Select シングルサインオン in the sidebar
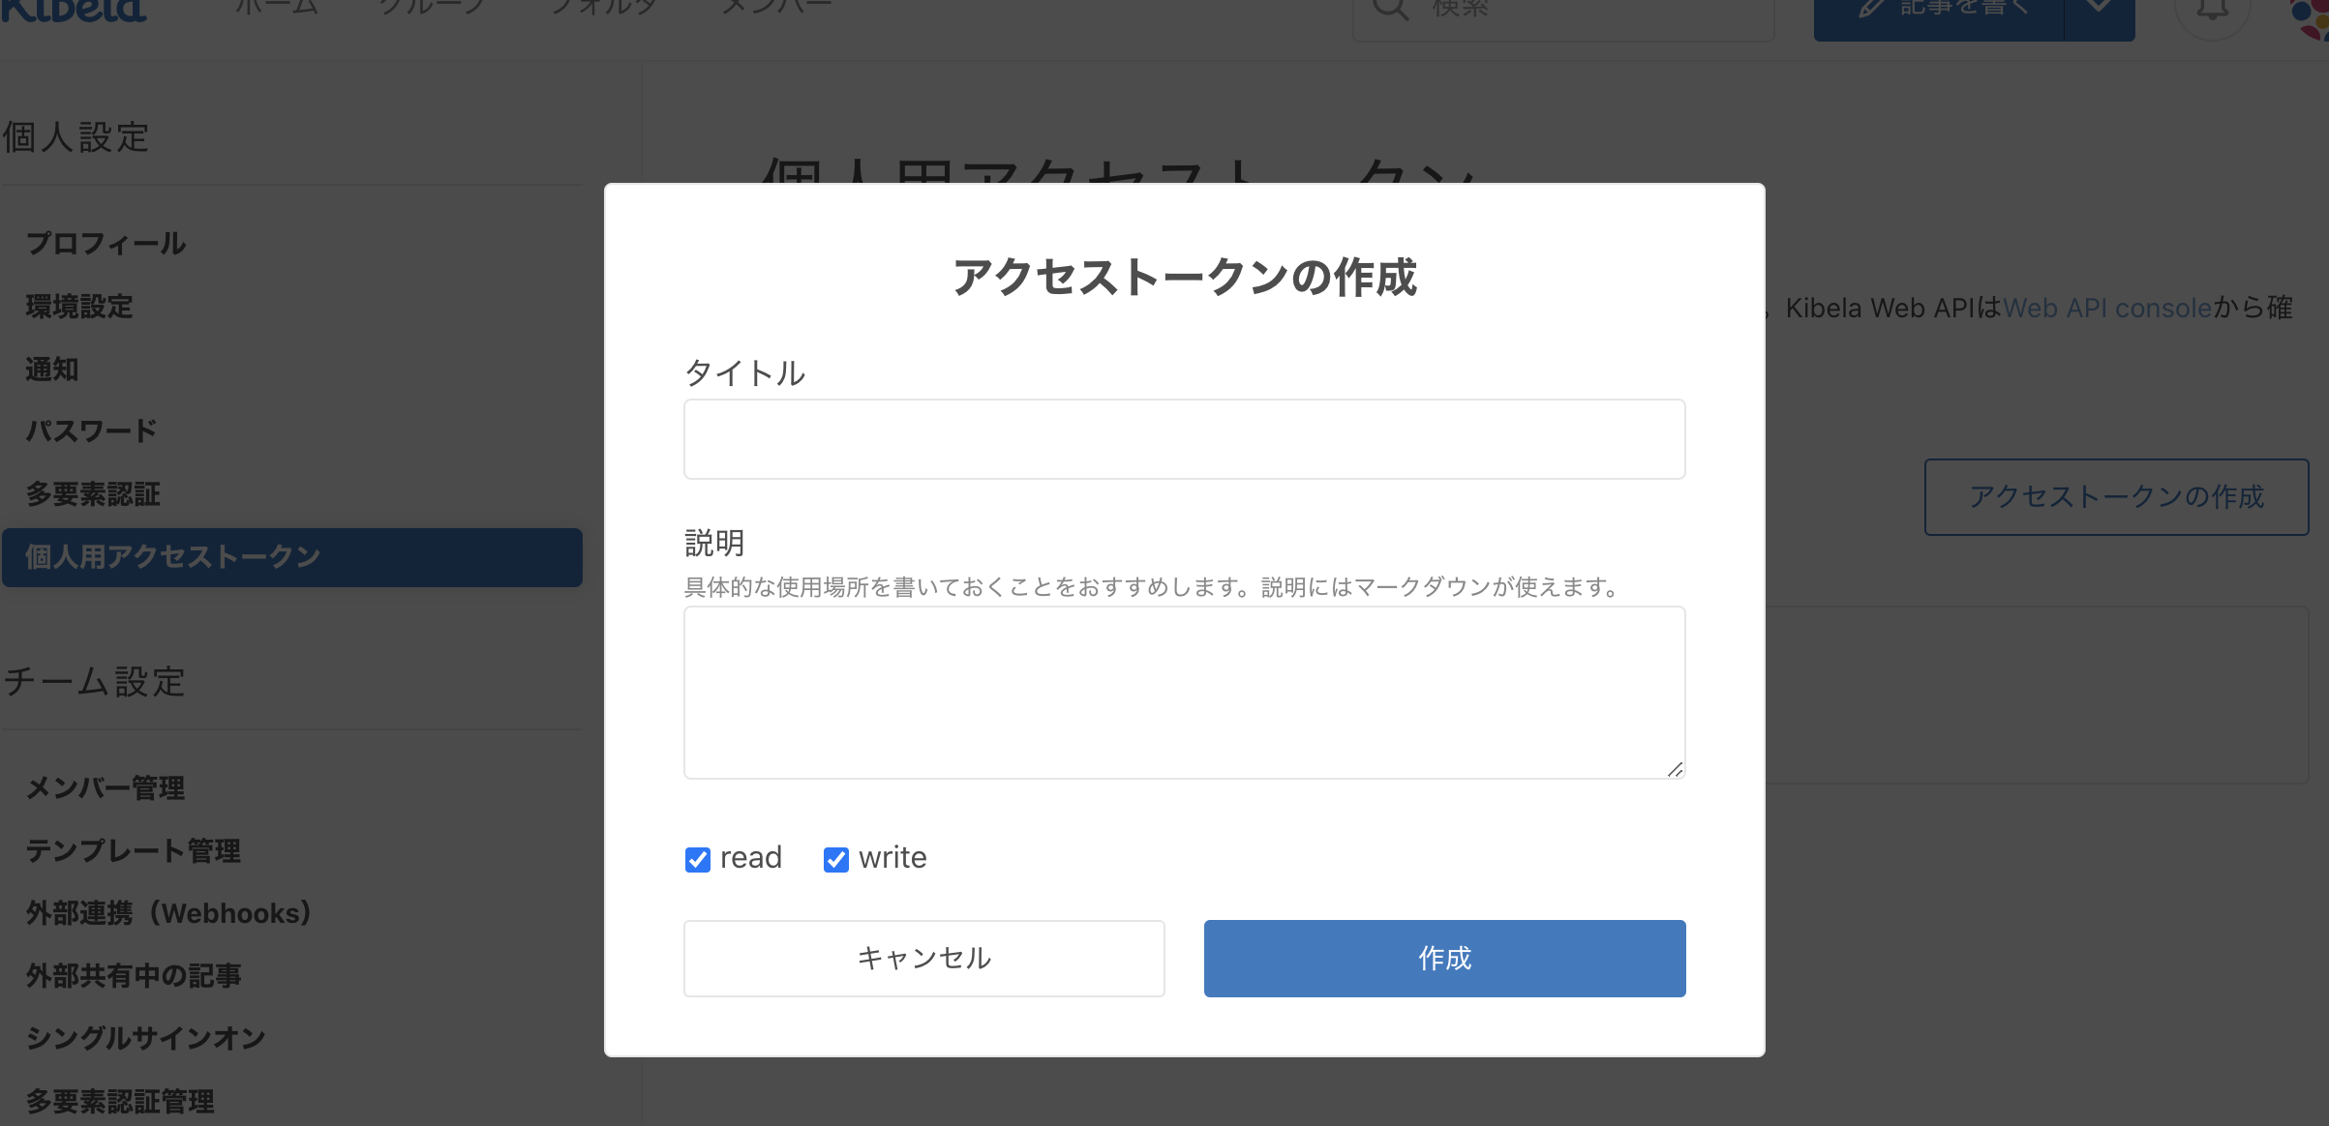This screenshot has width=2329, height=1126. pos(145,1038)
